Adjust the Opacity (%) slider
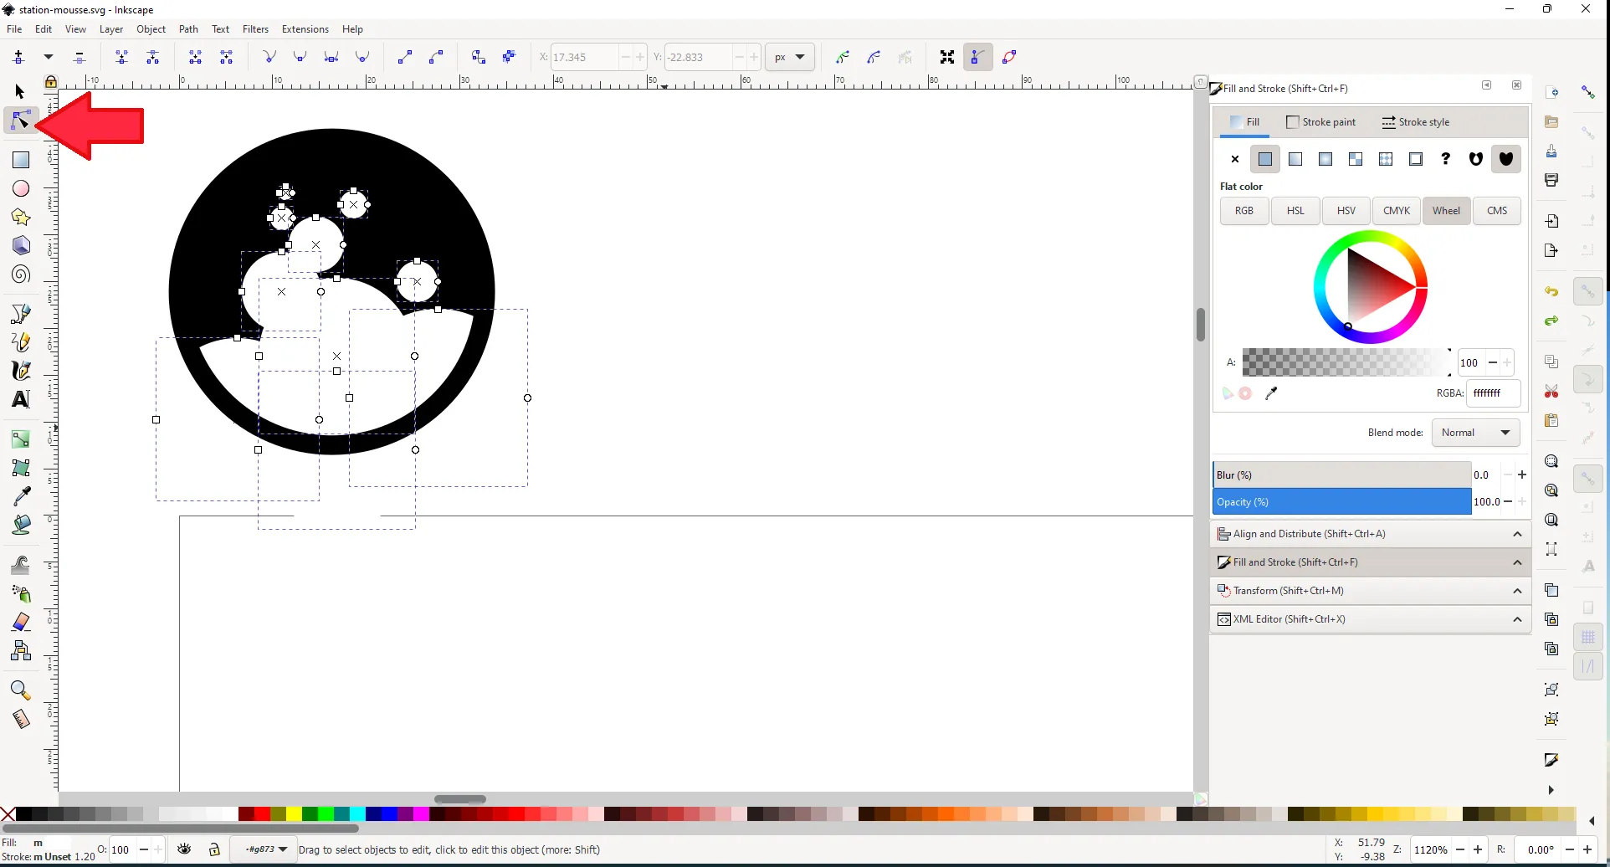This screenshot has width=1610, height=867. 1341,502
